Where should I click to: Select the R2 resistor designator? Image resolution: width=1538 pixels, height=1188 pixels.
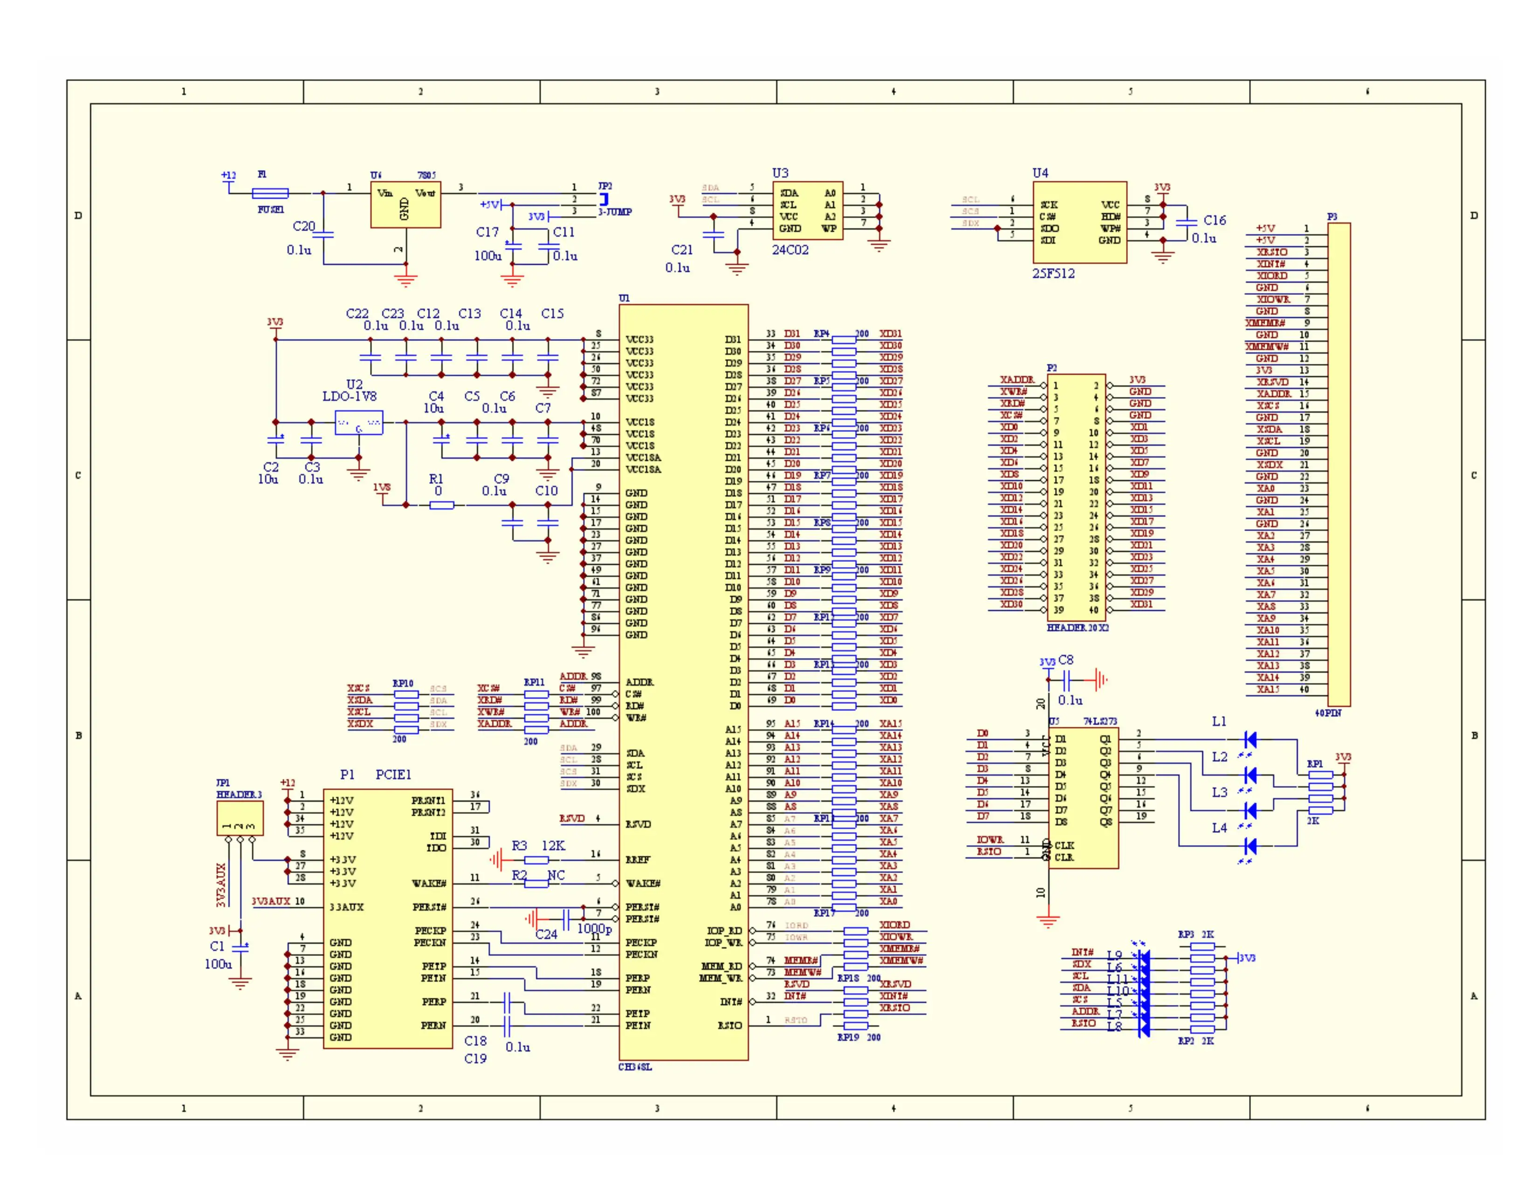coord(519,875)
